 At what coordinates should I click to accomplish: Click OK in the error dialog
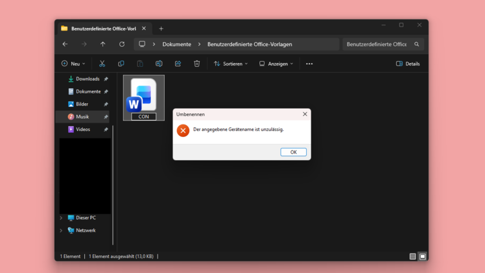pyautogui.click(x=293, y=152)
